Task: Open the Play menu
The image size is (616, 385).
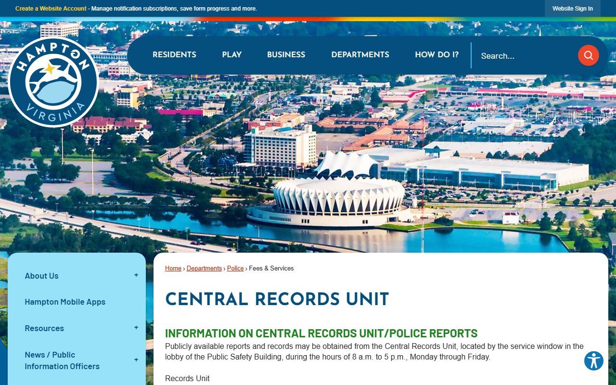Action: coord(231,55)
